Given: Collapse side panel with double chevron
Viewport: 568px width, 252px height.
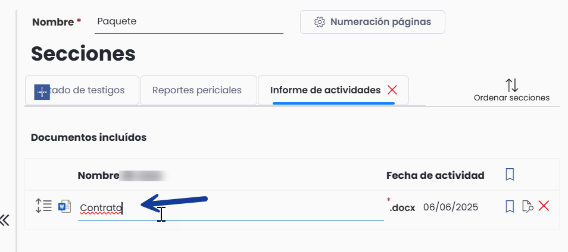Looking at the screenshot, I should click(x=4, y=220).
